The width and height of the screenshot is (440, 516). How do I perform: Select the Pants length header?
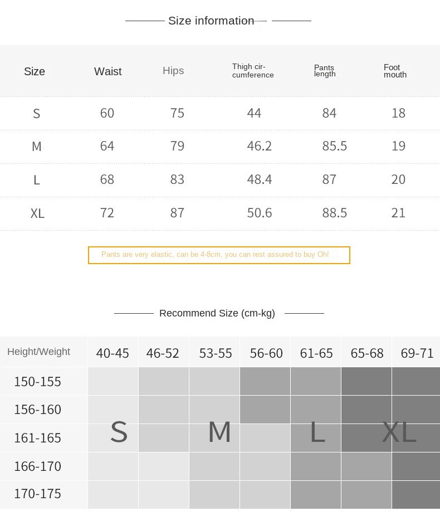pos(325,71)
